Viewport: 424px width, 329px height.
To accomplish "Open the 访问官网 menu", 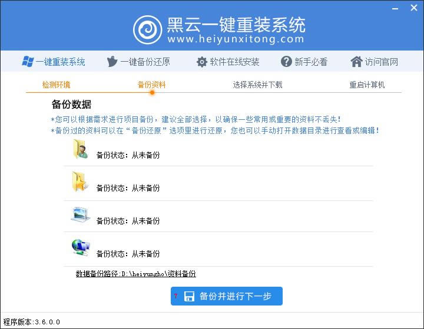I will coord(375,62).
